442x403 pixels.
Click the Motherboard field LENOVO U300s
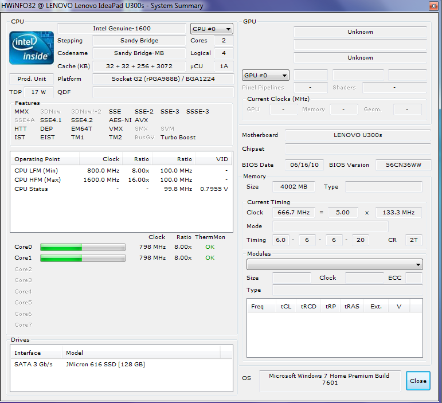pos(358,135)
